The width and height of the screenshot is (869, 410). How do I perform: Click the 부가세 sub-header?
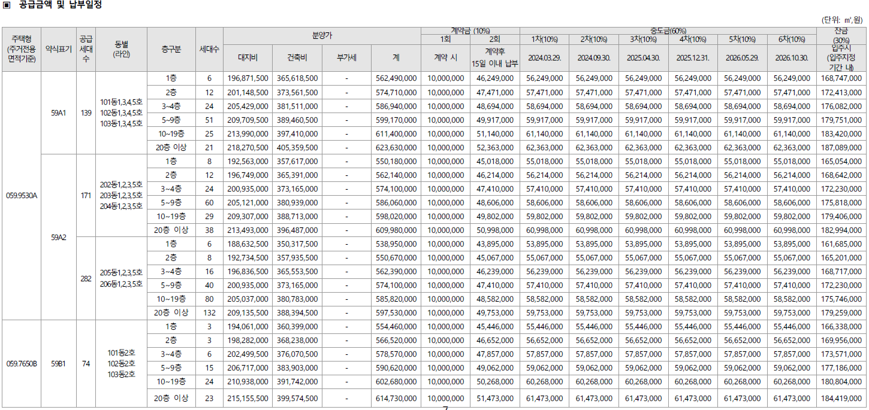click(346, 58)
